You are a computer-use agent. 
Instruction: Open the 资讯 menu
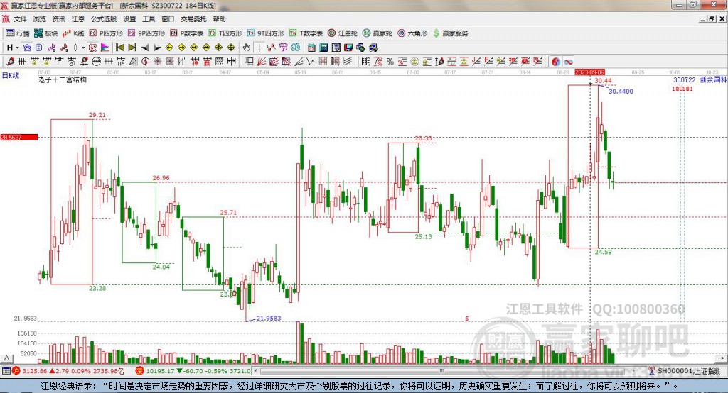tap(58, 19)
